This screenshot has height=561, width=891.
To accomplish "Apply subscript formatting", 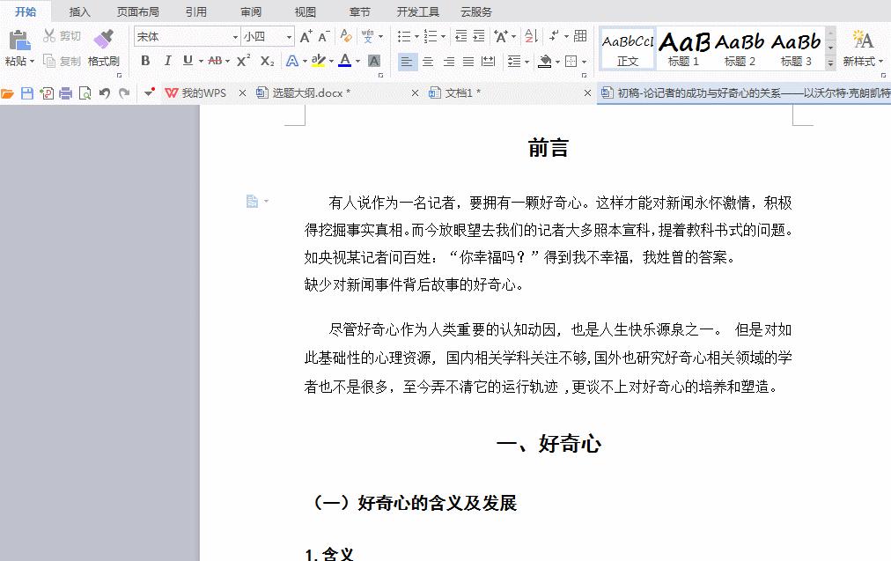I will (266, 62).
